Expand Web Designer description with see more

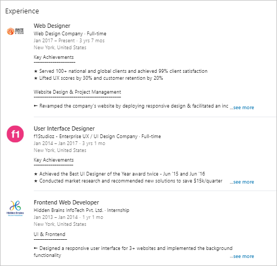242,108
